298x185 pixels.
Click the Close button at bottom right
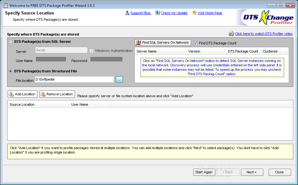280,172
